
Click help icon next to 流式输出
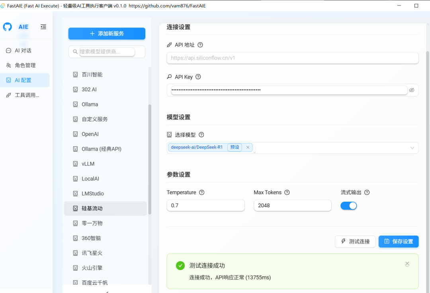367,192
